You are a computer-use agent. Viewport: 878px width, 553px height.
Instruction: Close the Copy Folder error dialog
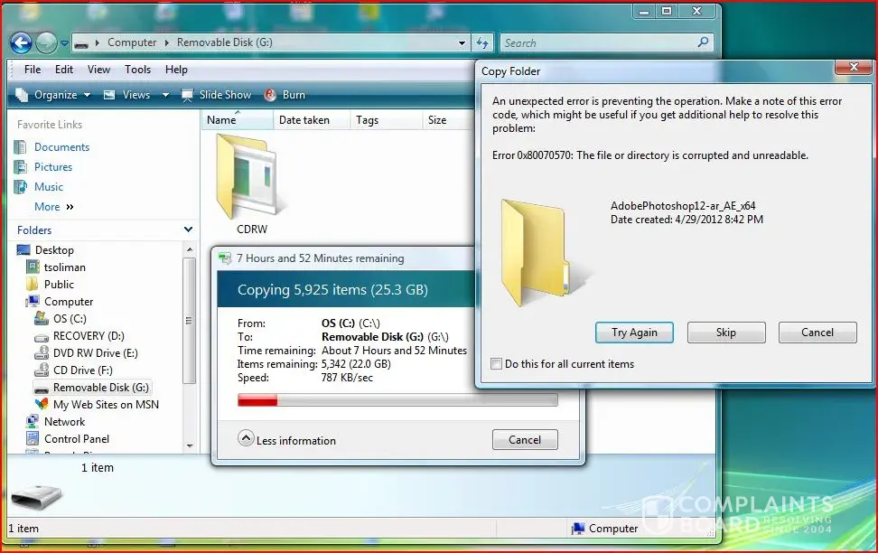click(x=854, y=67)
